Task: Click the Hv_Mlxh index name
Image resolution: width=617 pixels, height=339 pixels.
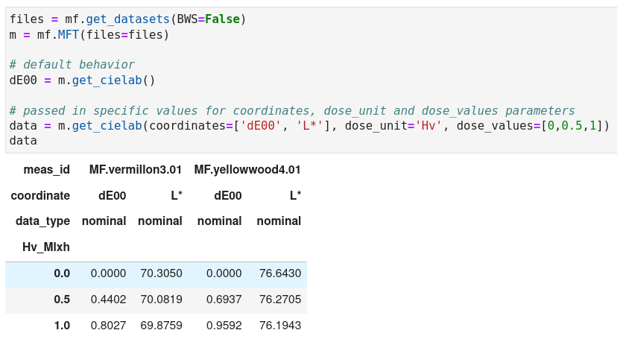Action: (x=46, y=247)
